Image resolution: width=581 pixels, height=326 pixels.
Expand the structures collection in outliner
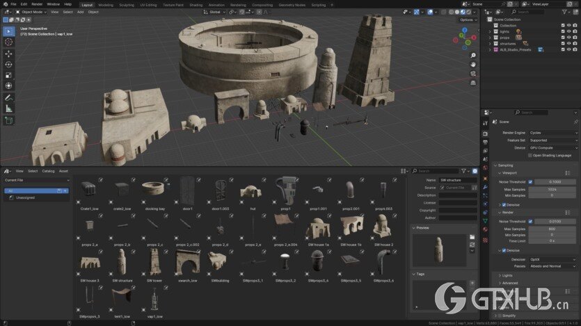[490, 44]
